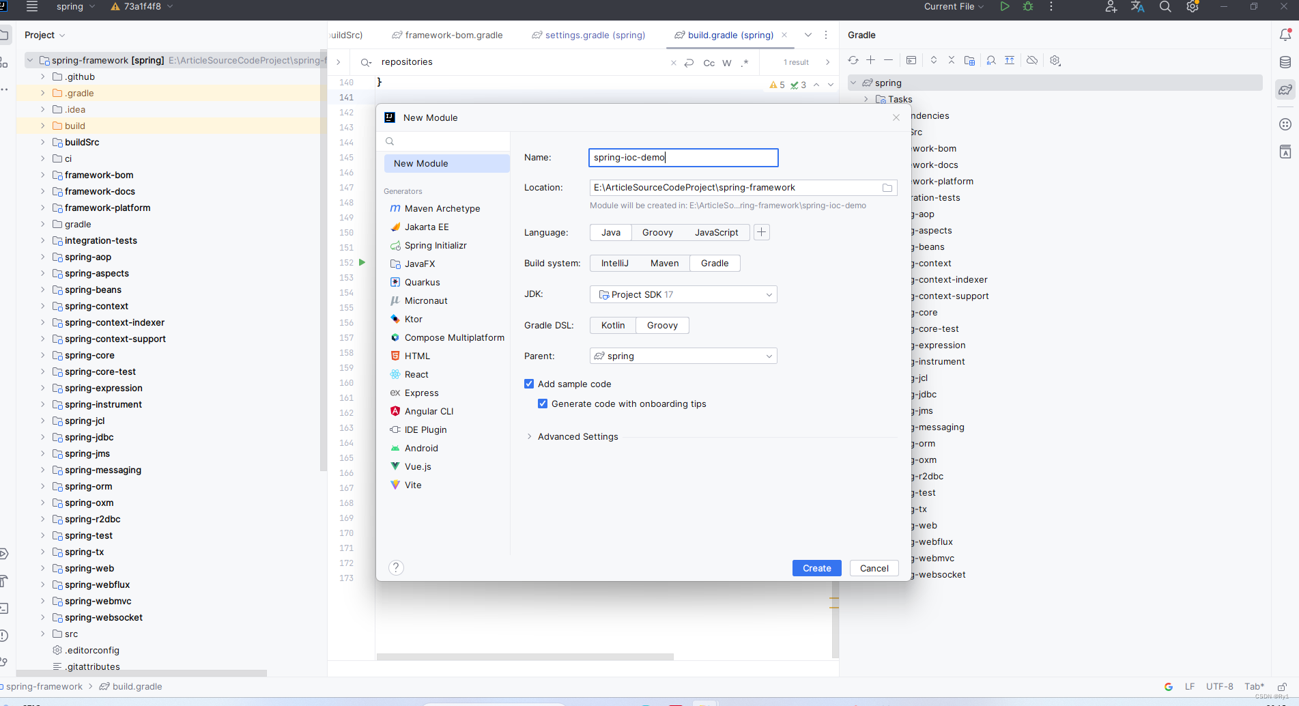Toggle Match Case Cc in search bar
The image size is (1299, 706).
tap(709, 63)
